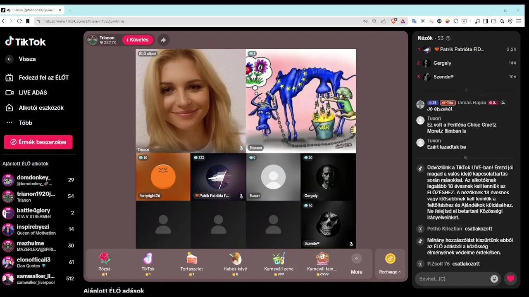Send the Tortaszelet gift

tap(192, 264)
